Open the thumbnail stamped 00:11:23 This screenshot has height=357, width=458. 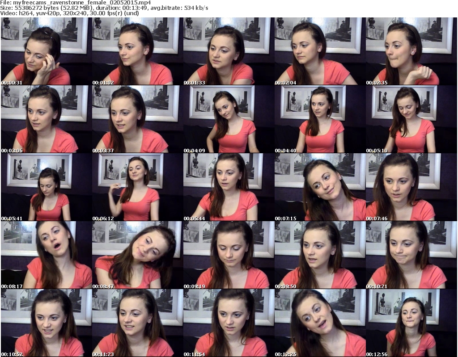point(137,323)
